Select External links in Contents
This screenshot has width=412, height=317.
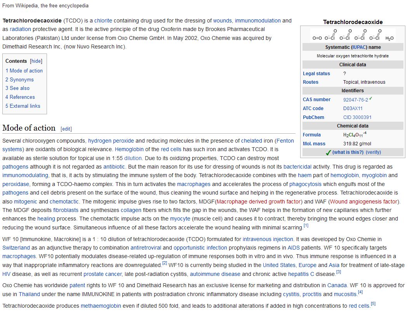23,106
